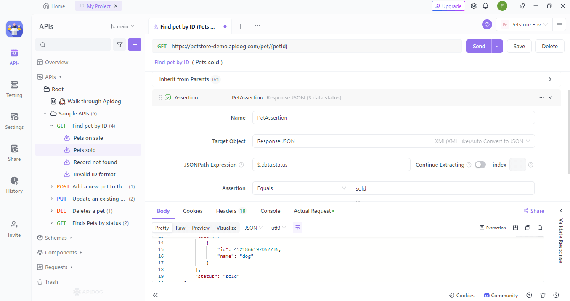This screenshot has height=301, width=570.
Task: Select the Raw view tab
Action: [x=180, y=228]
